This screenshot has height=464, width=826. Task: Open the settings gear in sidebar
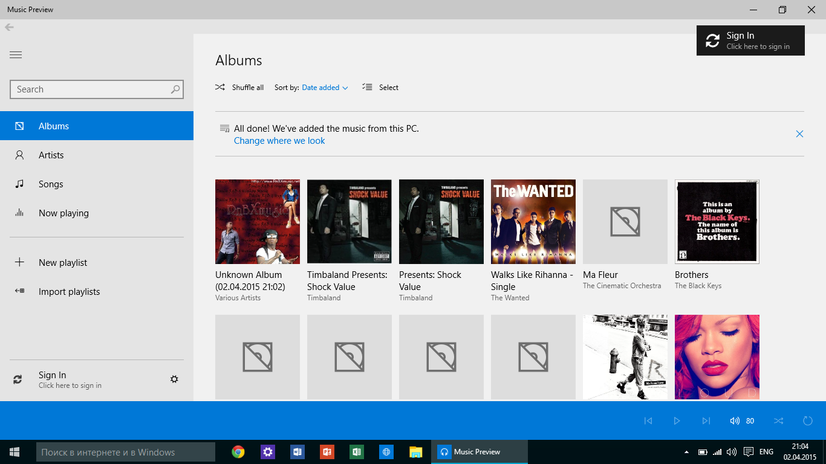click(x=174, y=379)
